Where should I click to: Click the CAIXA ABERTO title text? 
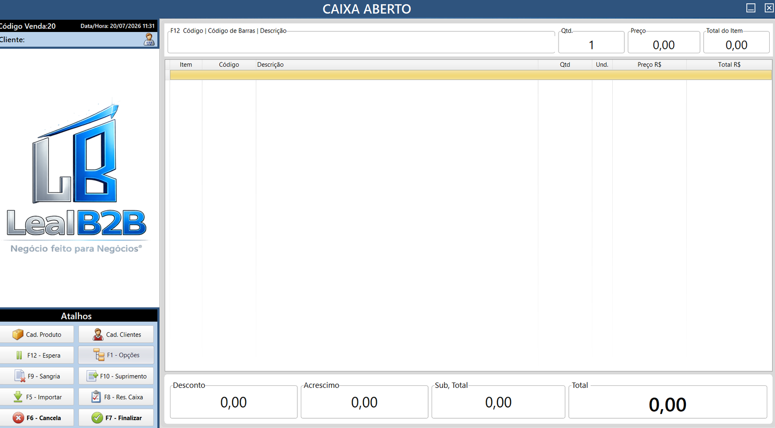(367, 9)
